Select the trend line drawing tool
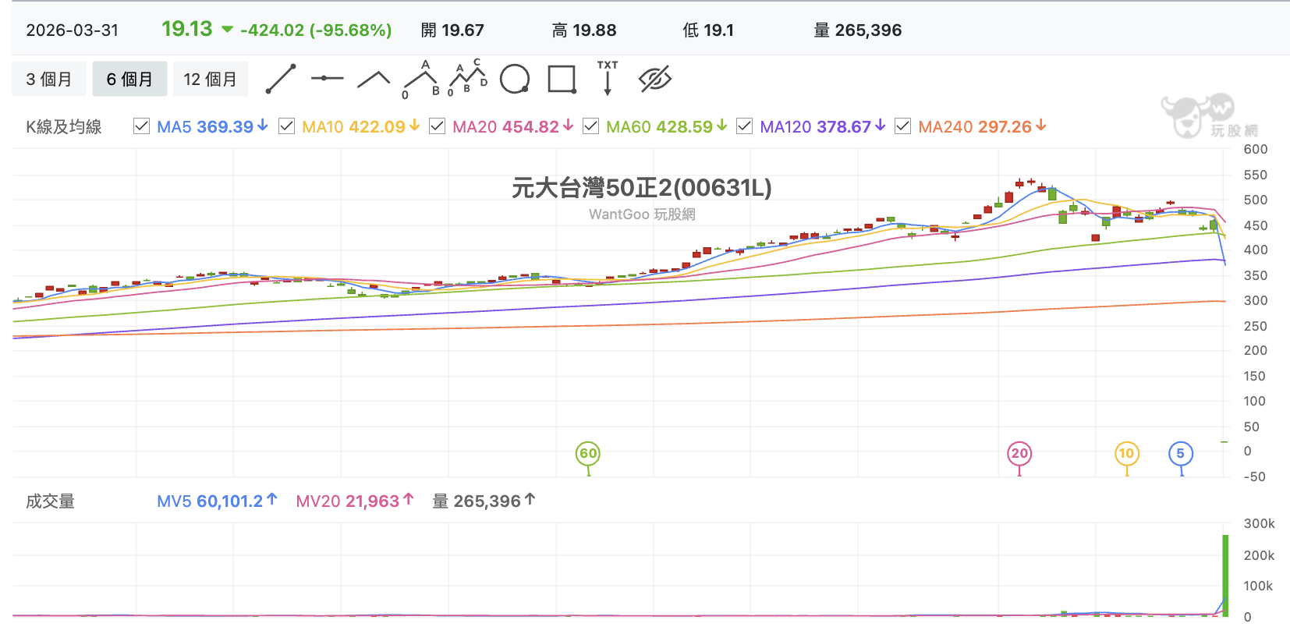The image size is (1290, 627). [x=281, y=79]
